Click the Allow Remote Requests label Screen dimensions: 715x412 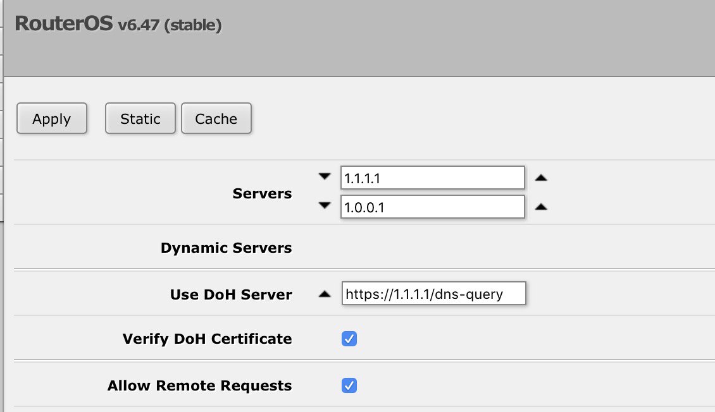(x=200, y=385)
